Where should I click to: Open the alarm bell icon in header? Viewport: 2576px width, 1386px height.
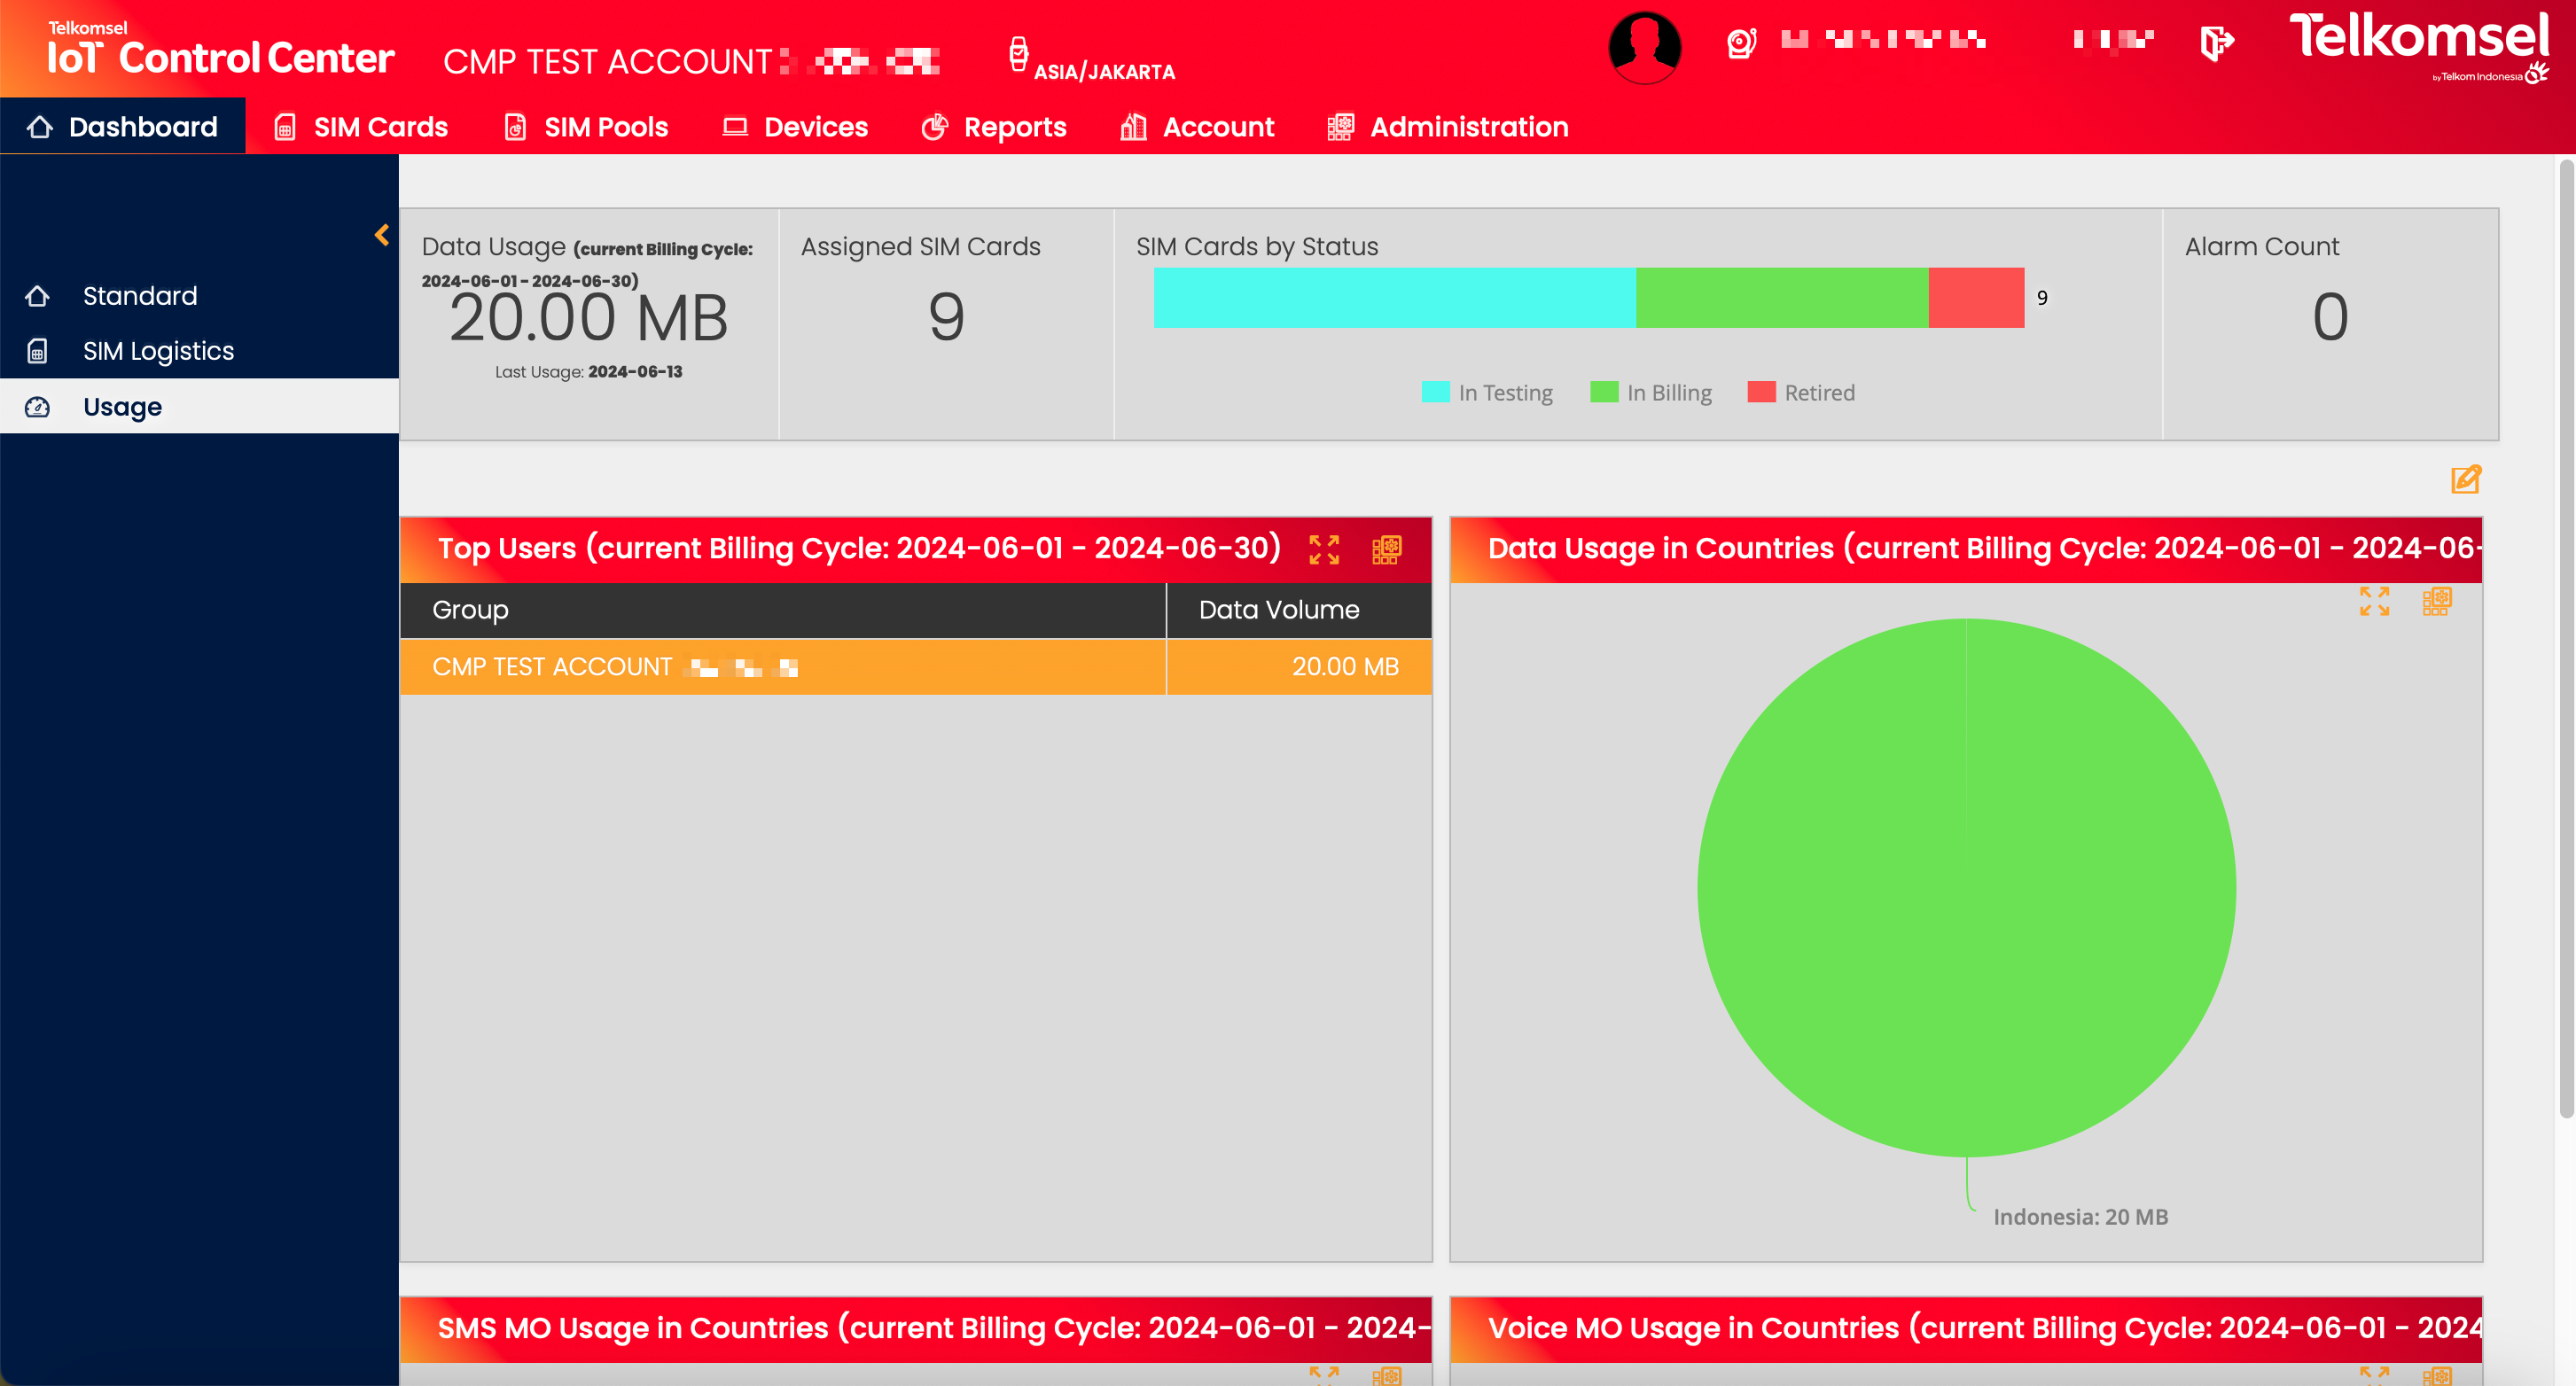tap(1741, 43)
